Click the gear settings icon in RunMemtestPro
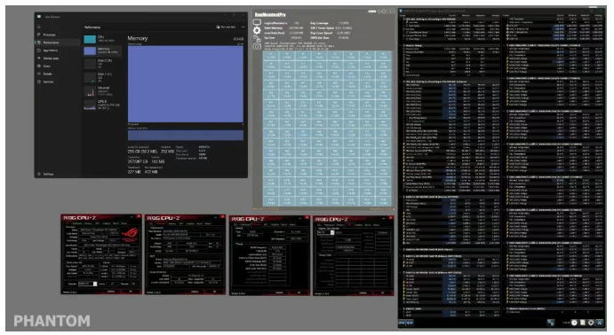 click(257, 30)
